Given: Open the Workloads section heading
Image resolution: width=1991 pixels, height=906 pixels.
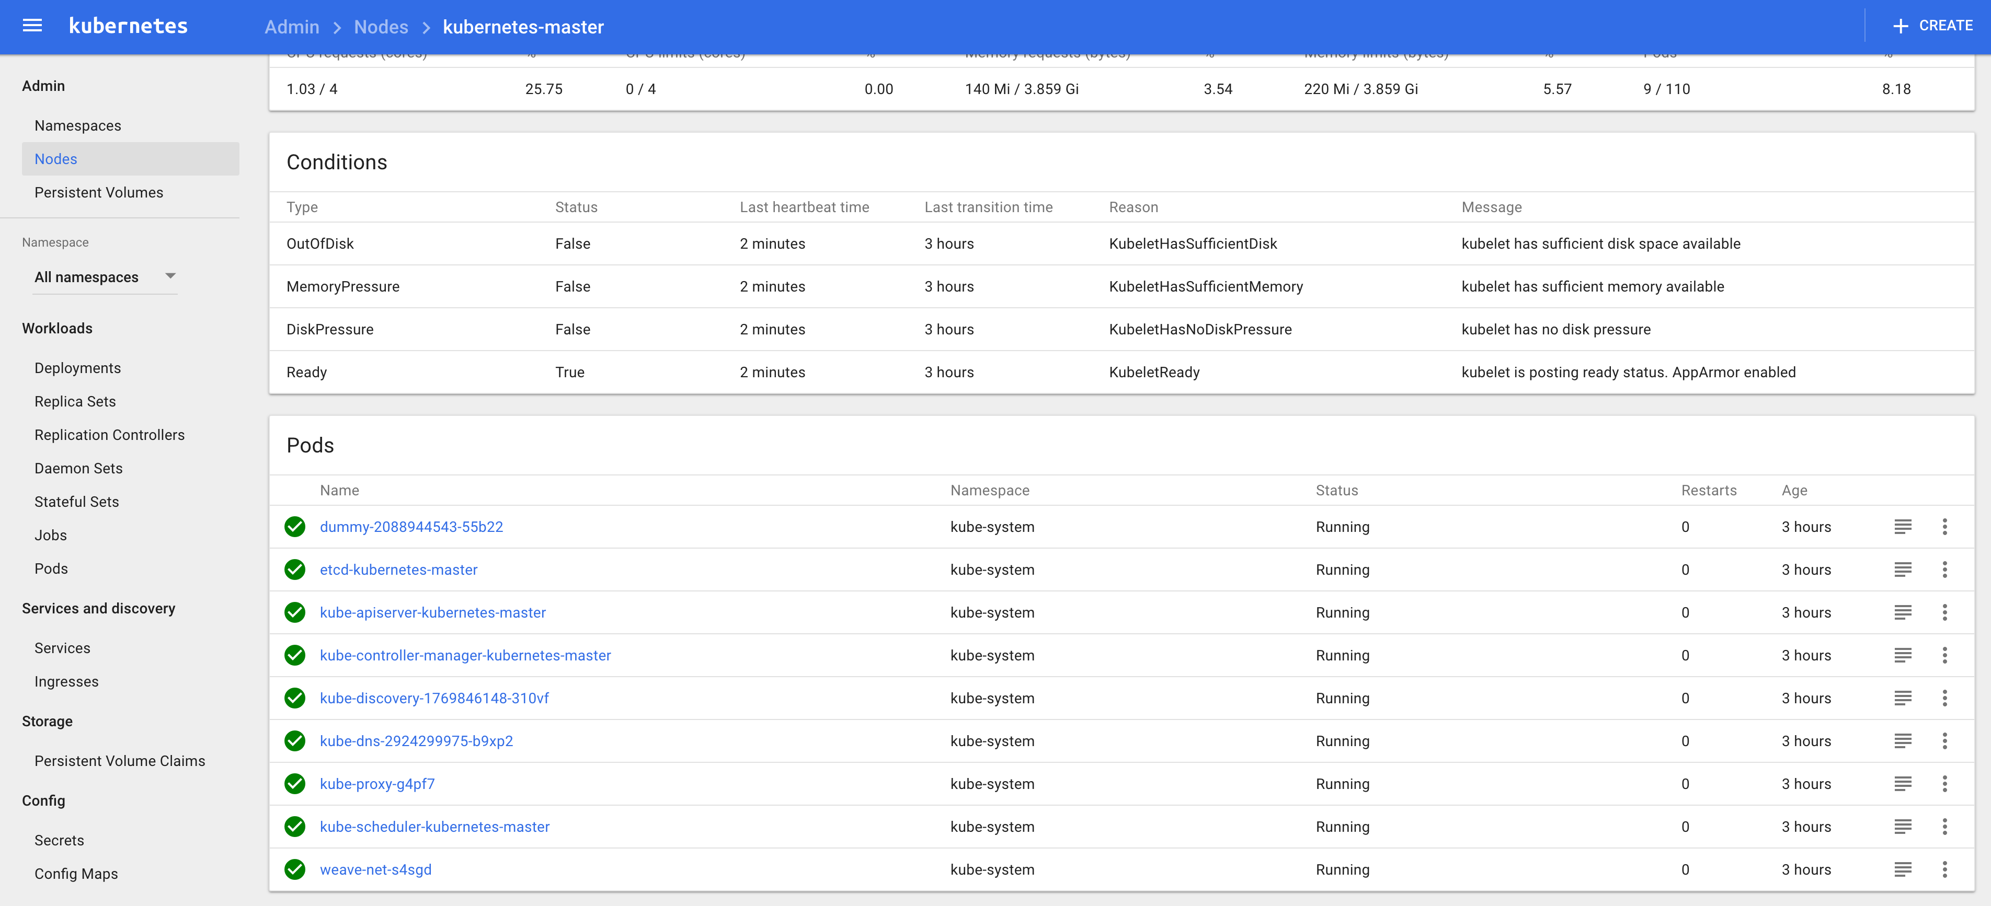Looking at the screenshot, I should click(x=57, y=329).
